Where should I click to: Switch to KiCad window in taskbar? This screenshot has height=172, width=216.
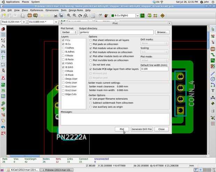click(x=23, y=170)
